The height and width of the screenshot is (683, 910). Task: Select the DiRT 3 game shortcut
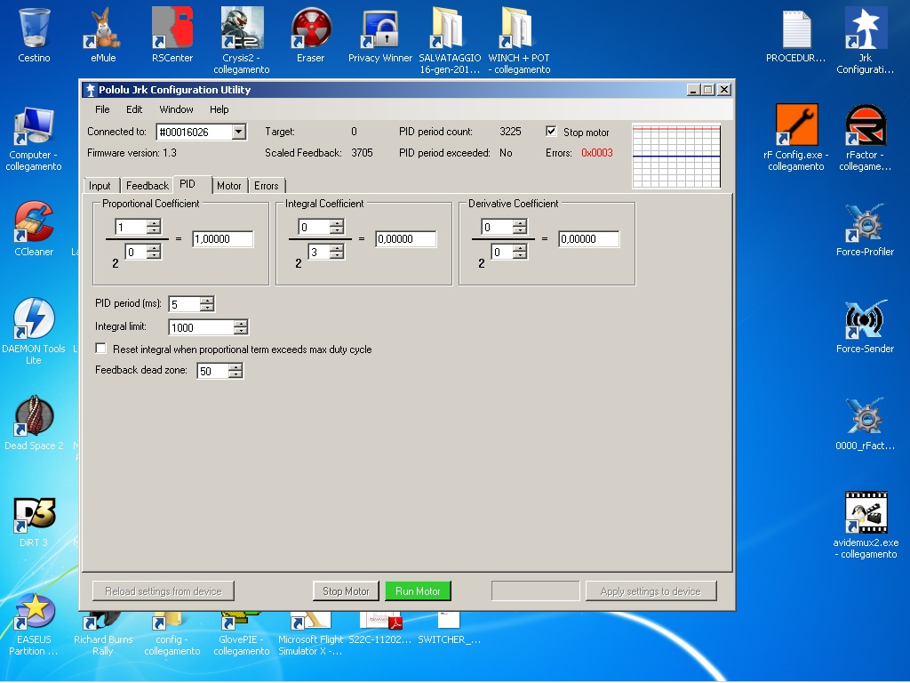[x=35, y=514]
